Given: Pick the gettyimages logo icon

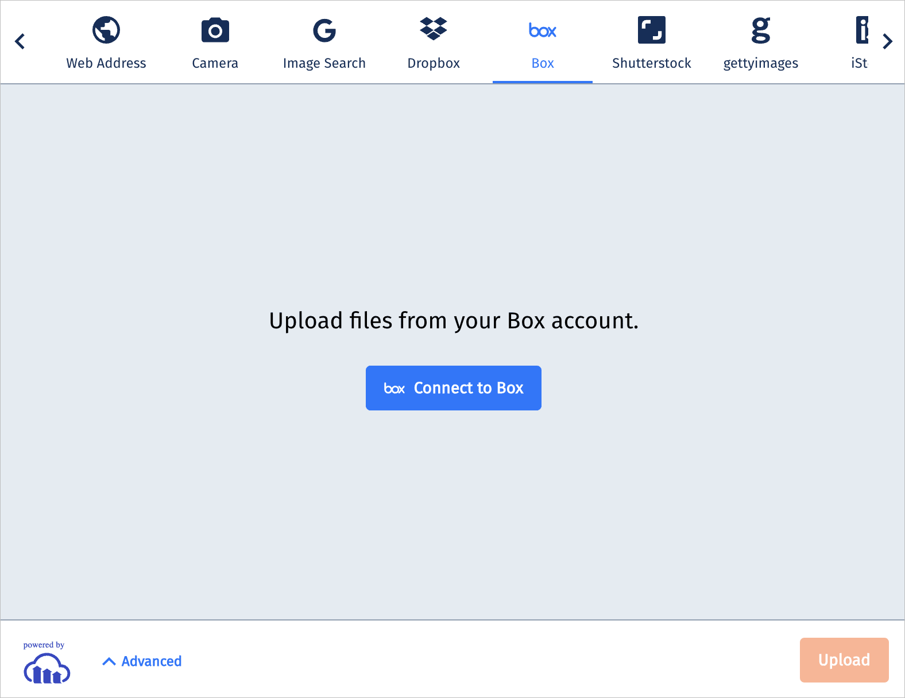Looking at the screenshot, I should [761, 30].
